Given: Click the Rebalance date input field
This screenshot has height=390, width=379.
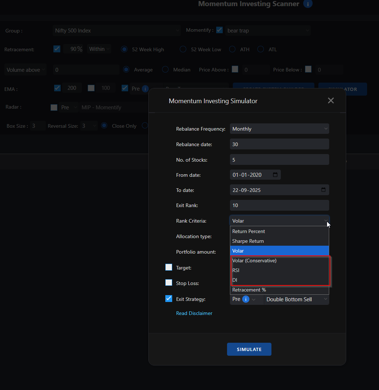Looking at the screenshot, I should point(279,144).
